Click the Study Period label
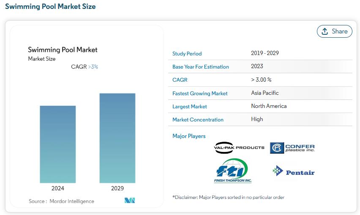 coord(187,54)
